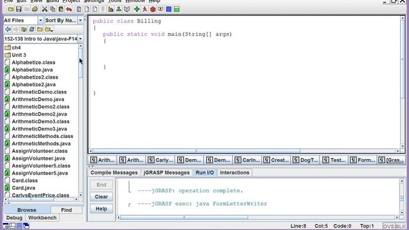Open the File menu

(x=8, y=1)
